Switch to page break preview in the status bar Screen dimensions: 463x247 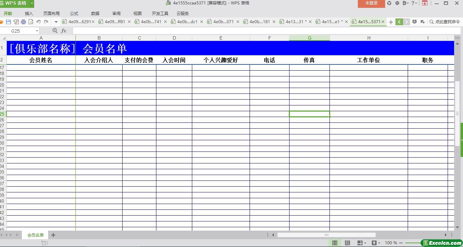[x=347, y=243]
